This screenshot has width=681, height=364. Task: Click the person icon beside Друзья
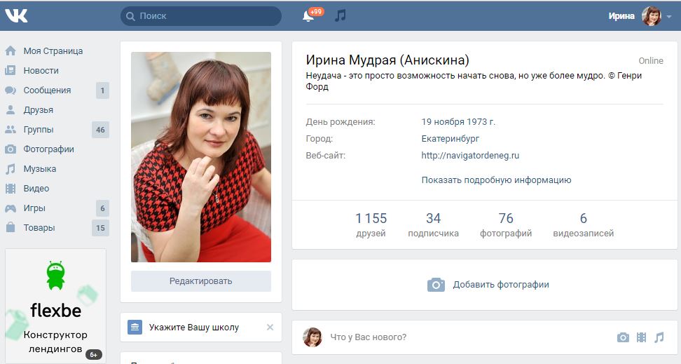coord(11,110)
